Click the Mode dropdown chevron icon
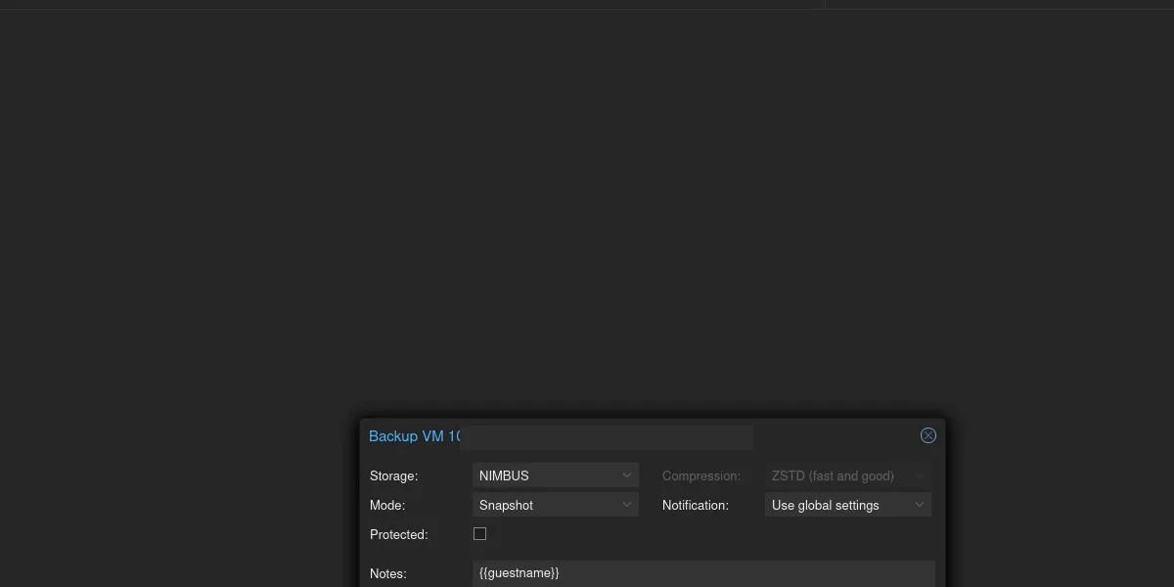The width and height of the screenshot is (1174, 587). 626,505
